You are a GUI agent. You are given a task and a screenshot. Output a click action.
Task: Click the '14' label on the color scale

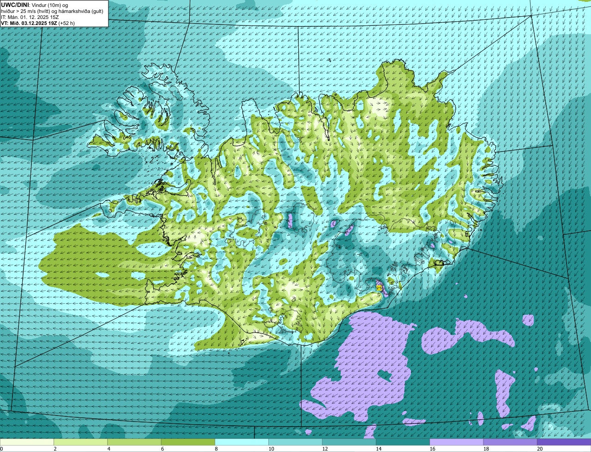coord(378,449)
